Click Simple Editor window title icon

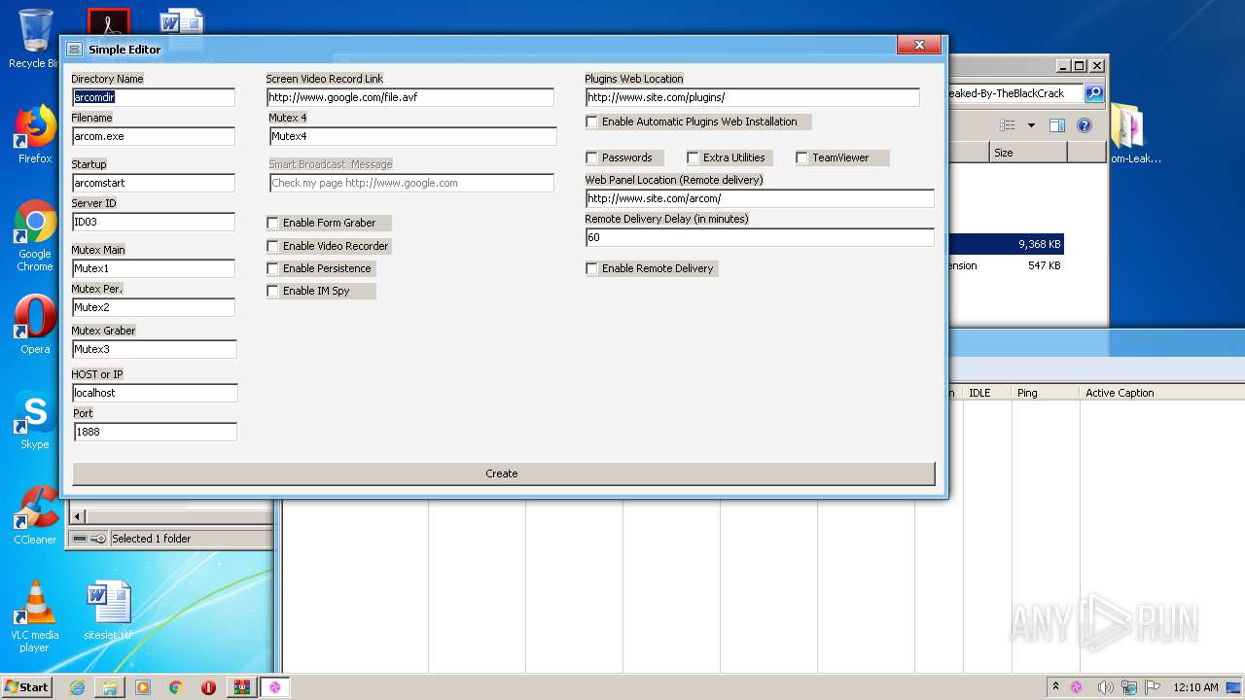pos(74,49)
